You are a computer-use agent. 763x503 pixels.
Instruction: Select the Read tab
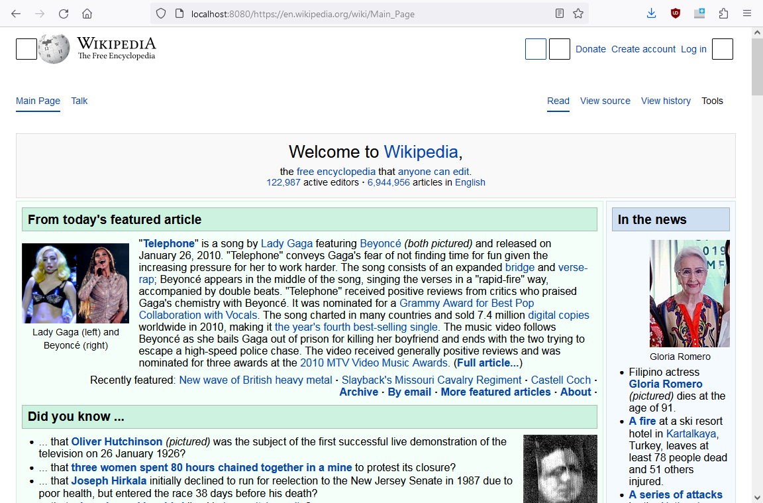click(558, 101)
